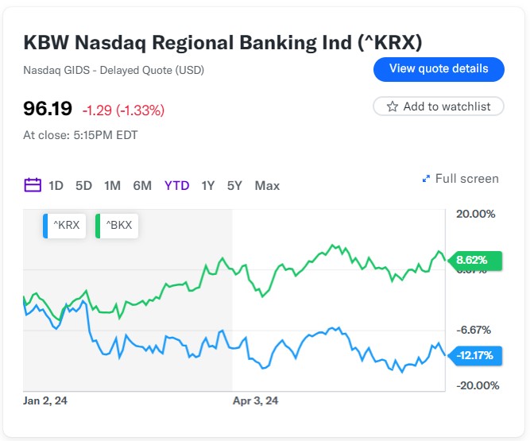Select the 5D time range tab

coord(83,185)
